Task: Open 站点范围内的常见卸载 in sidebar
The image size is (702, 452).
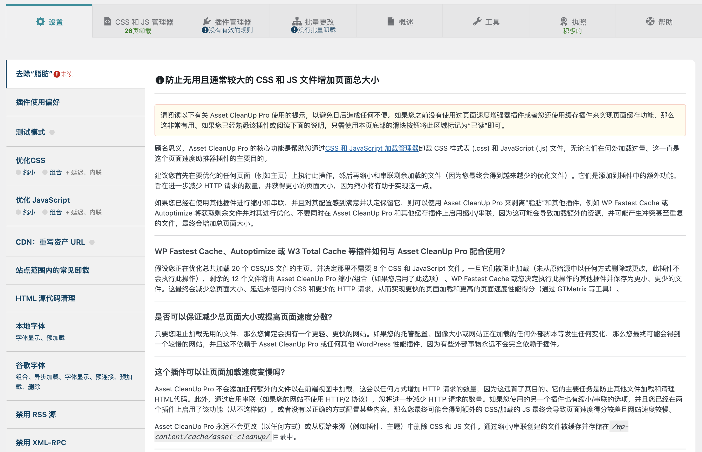Action: click(x=76, y=270)
